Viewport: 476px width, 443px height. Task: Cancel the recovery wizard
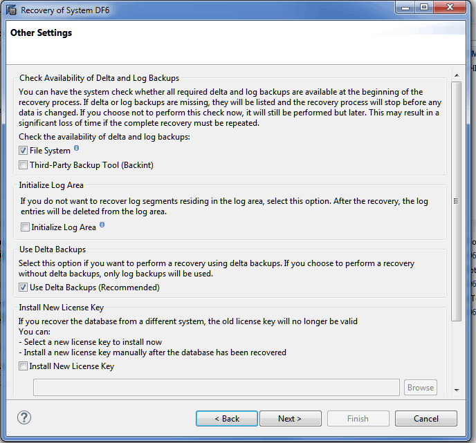pos(425,418)
